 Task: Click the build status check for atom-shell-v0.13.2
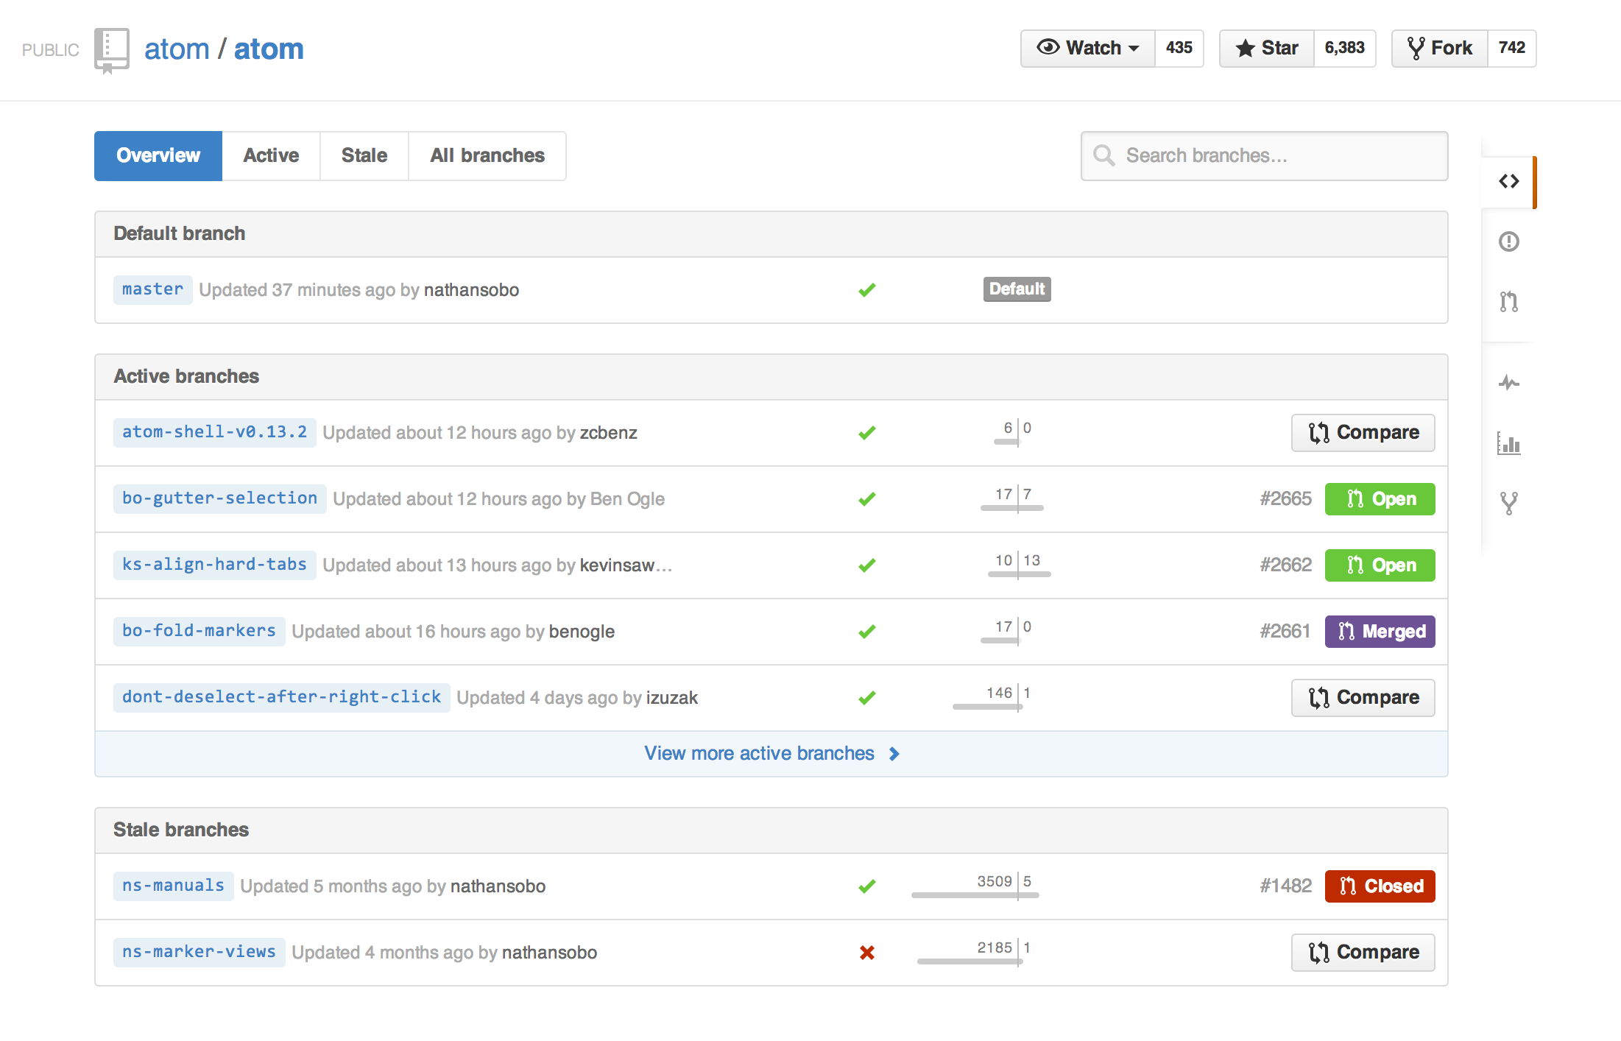point(867,433)
